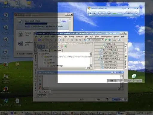Select the ScreenRunner tab in Run panel
The width and height of the screenshot is (153, 115).
click(44, 92)
